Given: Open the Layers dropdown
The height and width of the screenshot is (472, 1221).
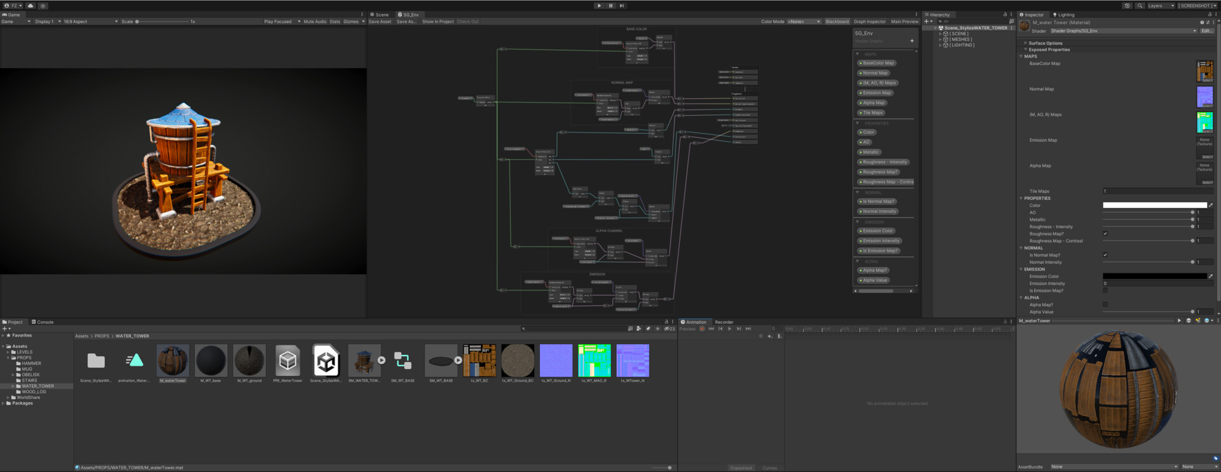Looking at the screenshot, I should click(1161, 6).
